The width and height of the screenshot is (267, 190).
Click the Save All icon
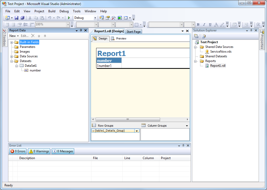pyautogui.click(x=22, y=18)
